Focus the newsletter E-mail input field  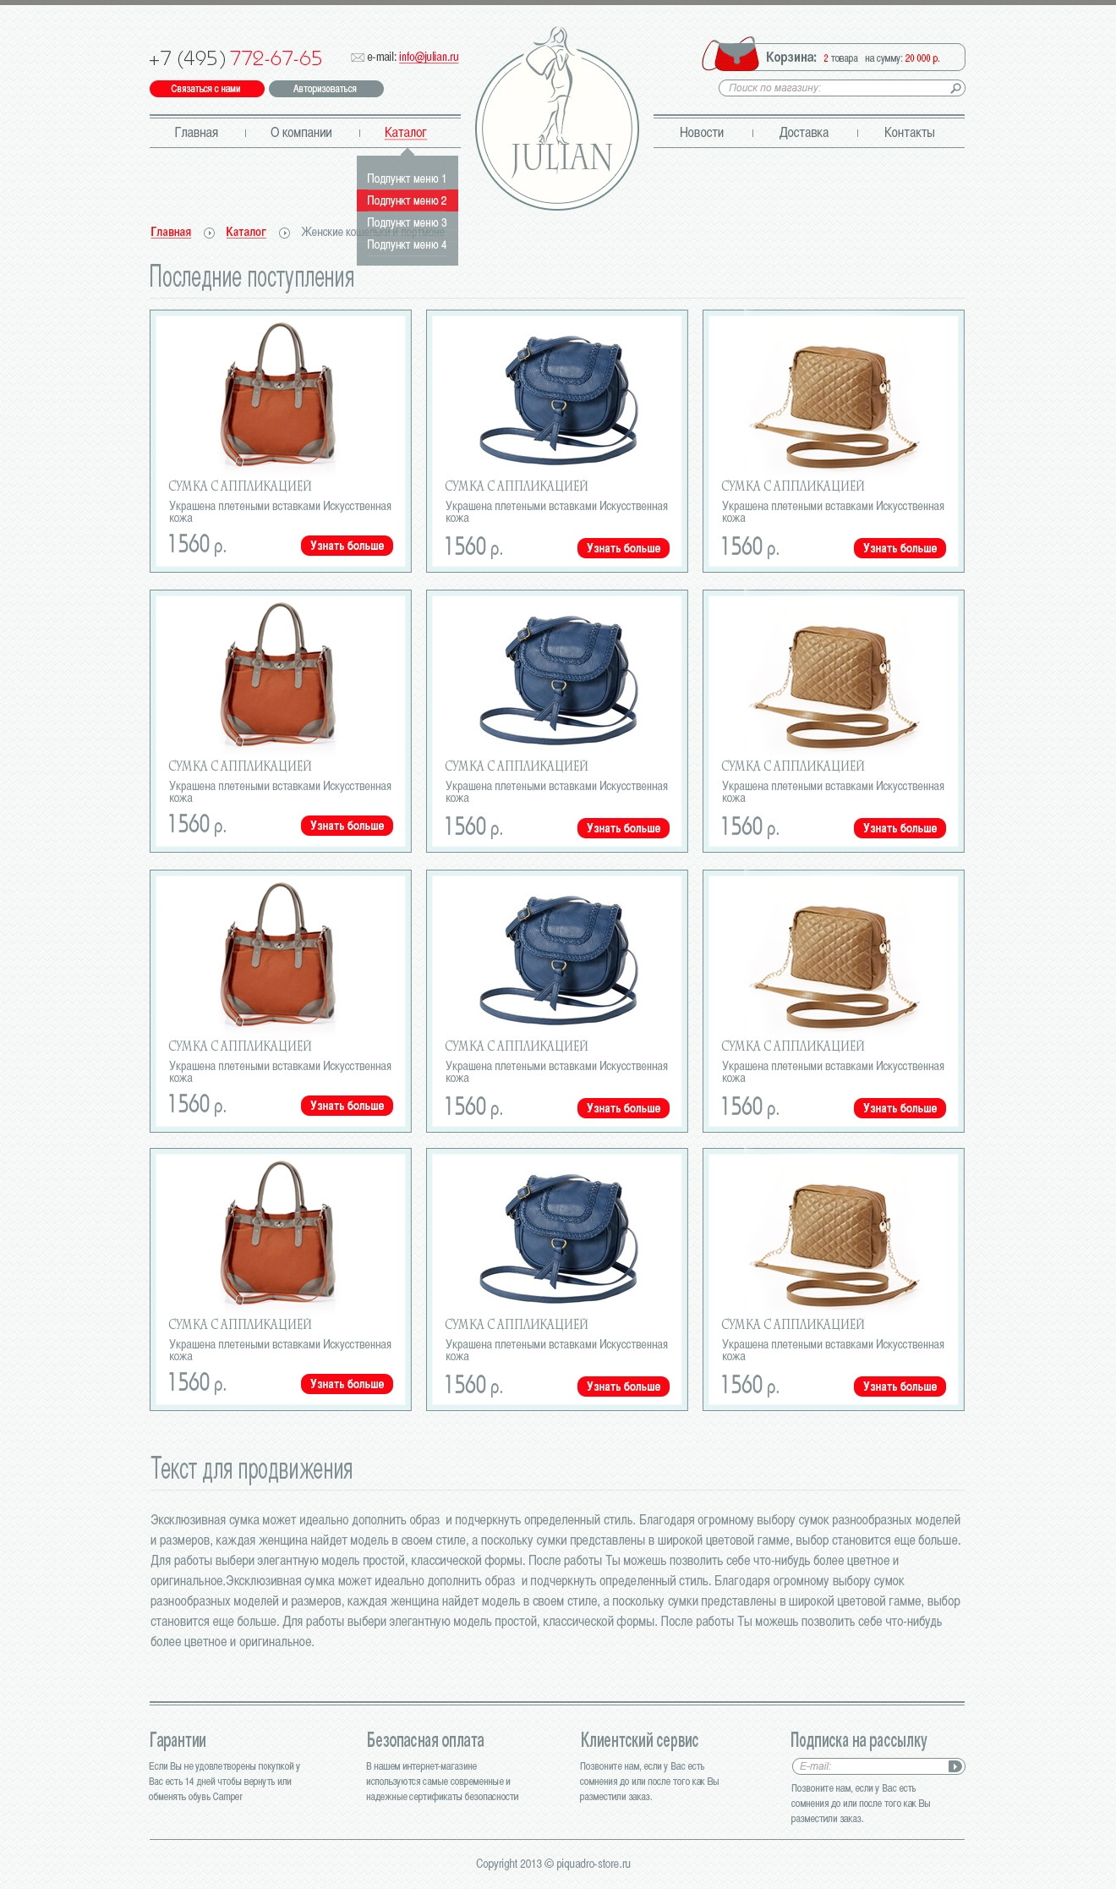869,1766
